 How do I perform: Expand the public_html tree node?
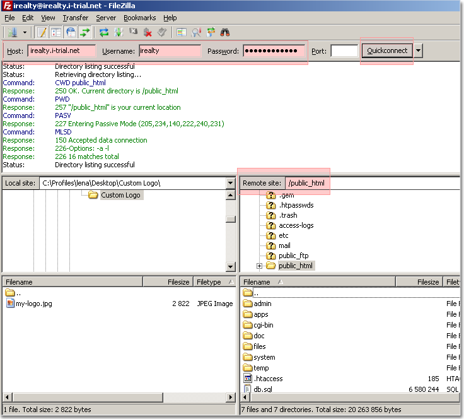259,266
